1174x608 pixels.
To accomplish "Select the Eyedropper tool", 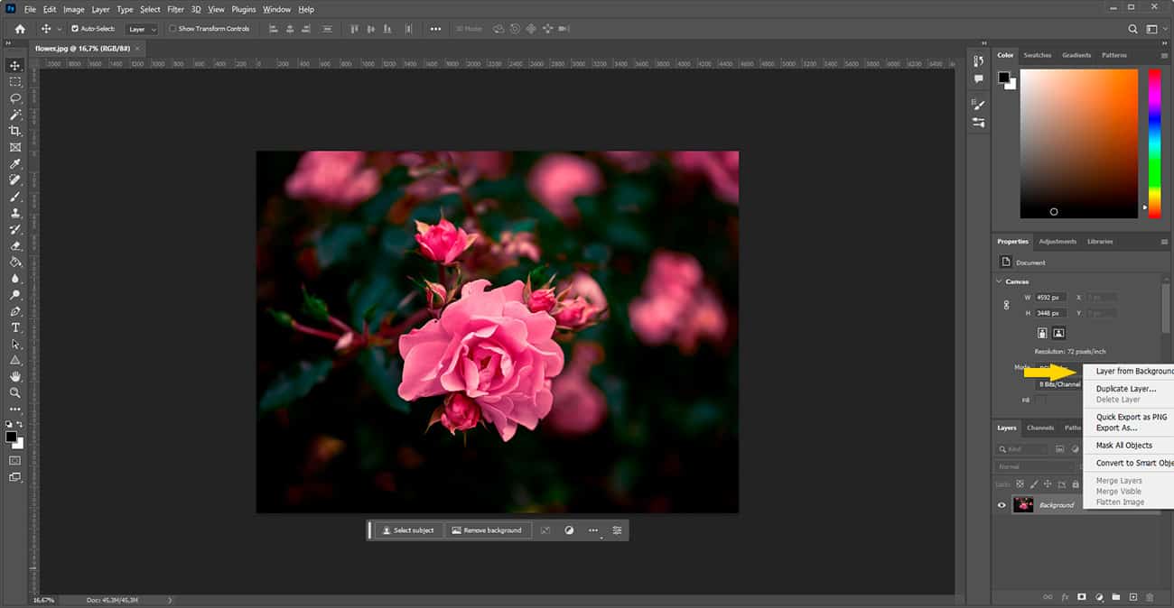I will [15, 164].
